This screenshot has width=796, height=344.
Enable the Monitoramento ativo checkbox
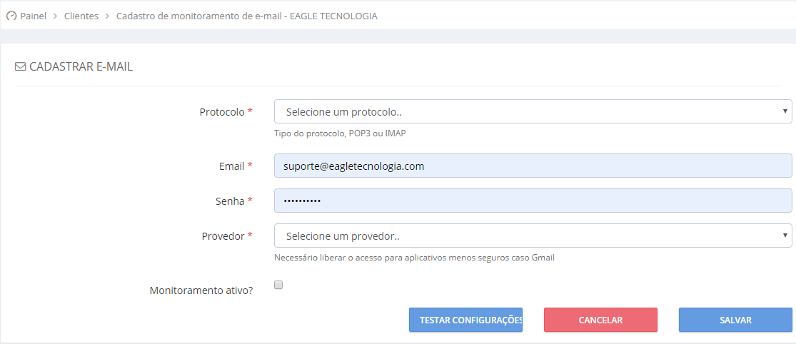pyautogui.click(x=278, y=285)
